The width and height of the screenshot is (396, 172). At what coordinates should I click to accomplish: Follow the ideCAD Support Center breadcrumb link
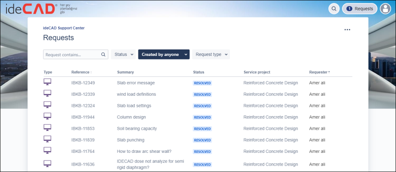click(x=64, y=28)
